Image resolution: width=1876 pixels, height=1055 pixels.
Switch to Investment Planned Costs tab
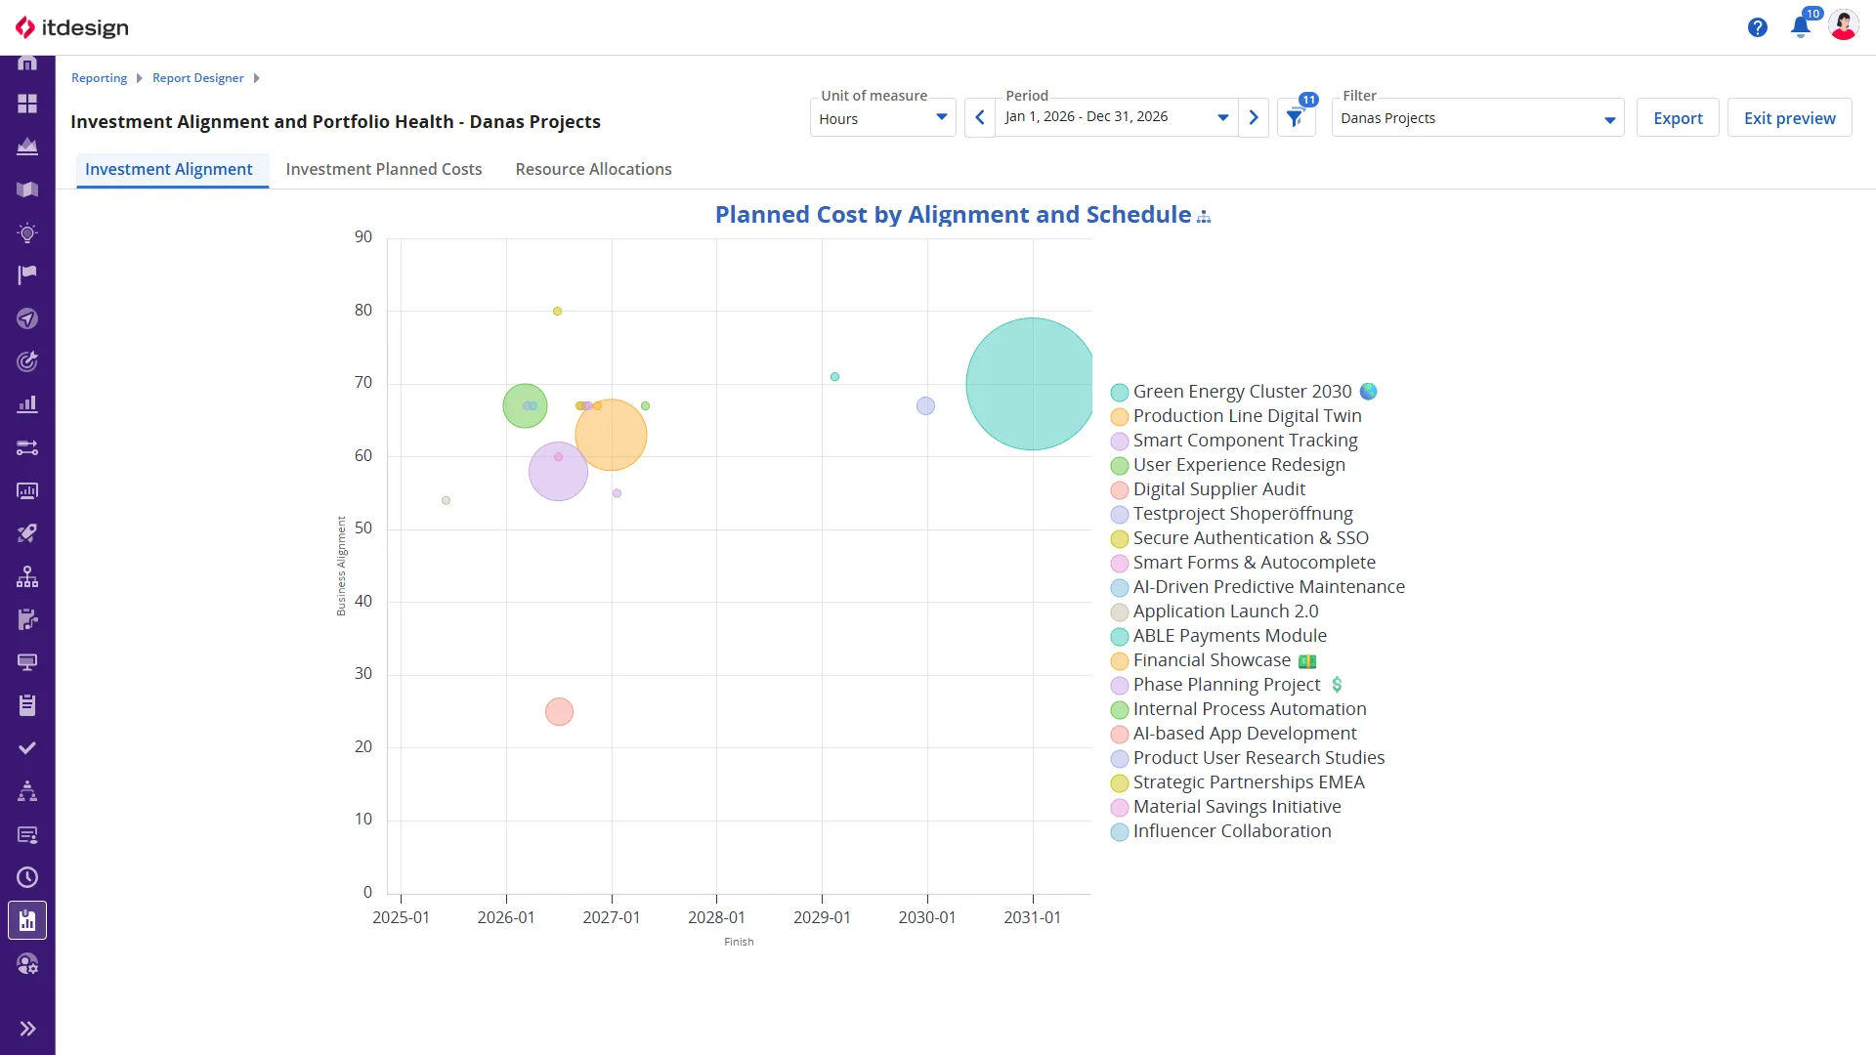(384, 169)
